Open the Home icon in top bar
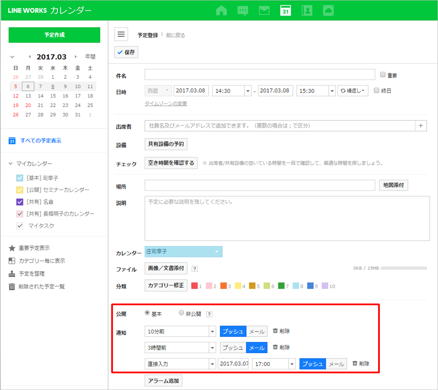This screenshot has width=438, height=390. (x=221, y=10)
